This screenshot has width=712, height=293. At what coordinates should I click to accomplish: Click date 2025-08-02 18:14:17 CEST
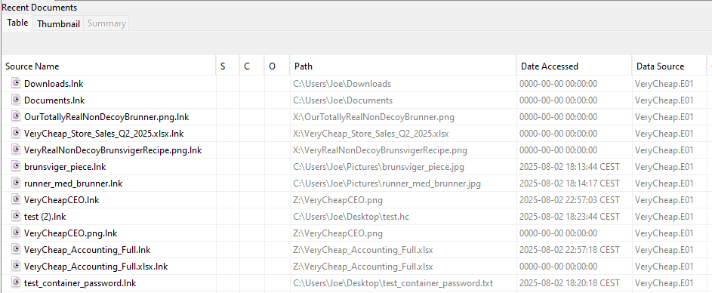(569, 184)
